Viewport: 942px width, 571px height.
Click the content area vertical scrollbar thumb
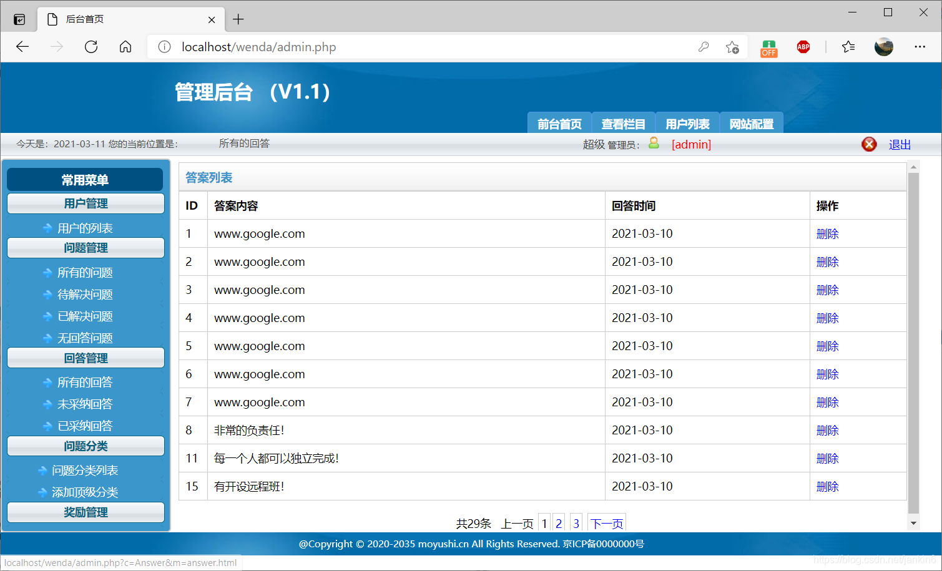(913, 343)
